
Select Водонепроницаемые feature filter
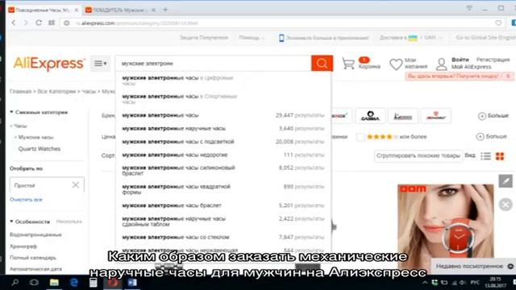[x=35, y=234]
